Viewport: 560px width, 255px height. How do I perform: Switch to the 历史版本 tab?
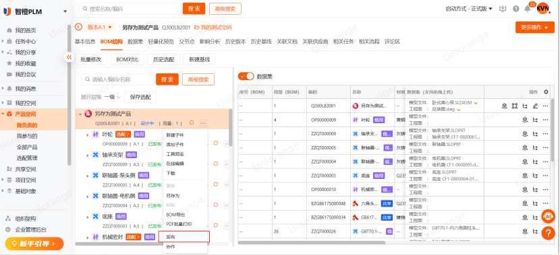click(x=235, y=42)
